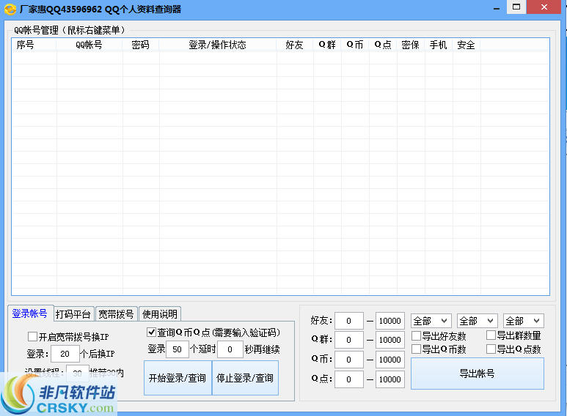Focus the Q点 maximum 10000 field
567x416 pixels.
[389, 379]
